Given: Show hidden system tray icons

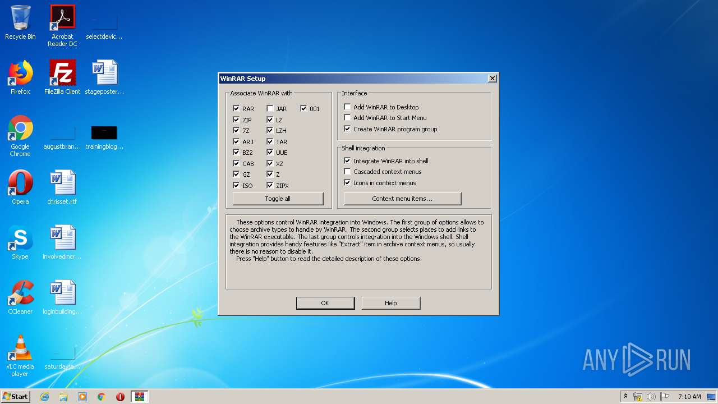Looking at the screenshot, I should [625, 397].
